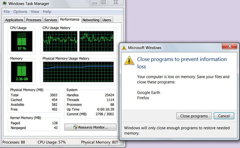Click the Threads value 1114
This screenshot has height=148, width=240.
pos(110,100)
